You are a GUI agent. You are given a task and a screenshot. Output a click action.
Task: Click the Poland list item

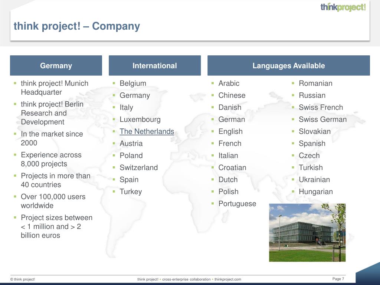pyautogui.click(x=131, y=155)
